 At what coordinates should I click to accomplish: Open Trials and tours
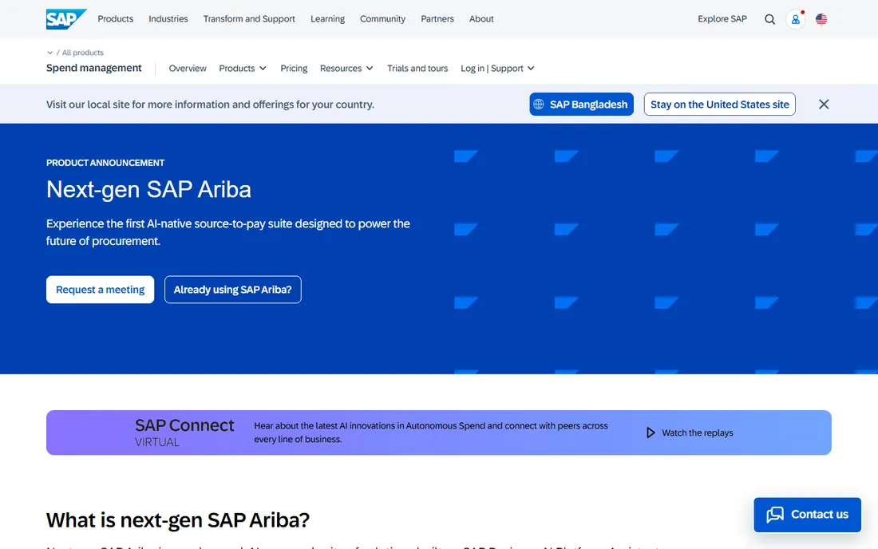[417, 69]
